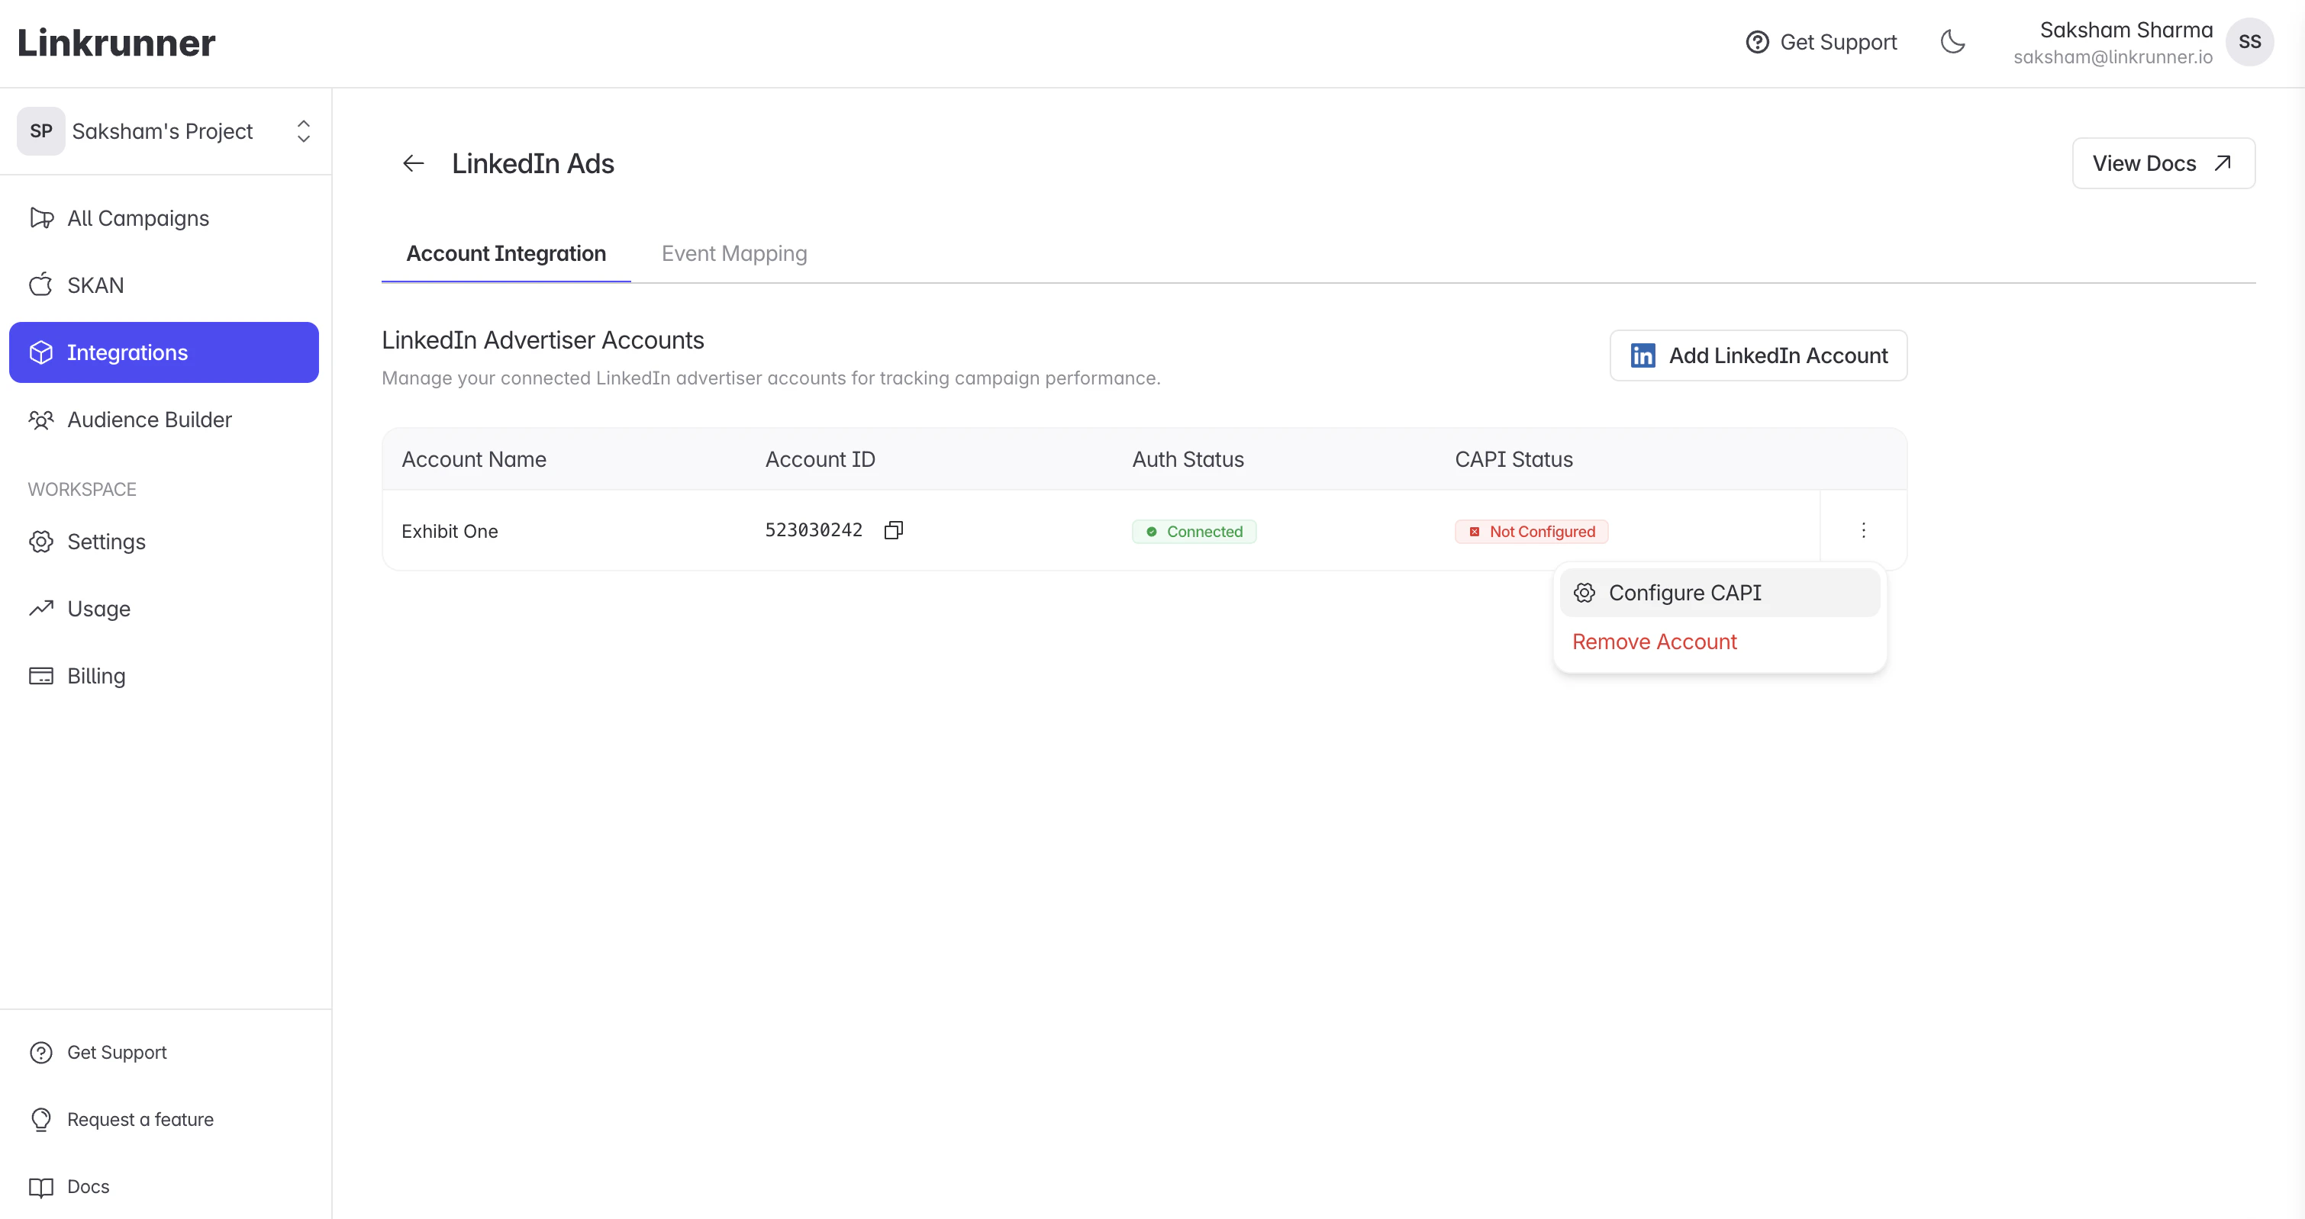Open the Account Integration tab
This screenshot has height=1219, width=2305.
tap(505, 254)
